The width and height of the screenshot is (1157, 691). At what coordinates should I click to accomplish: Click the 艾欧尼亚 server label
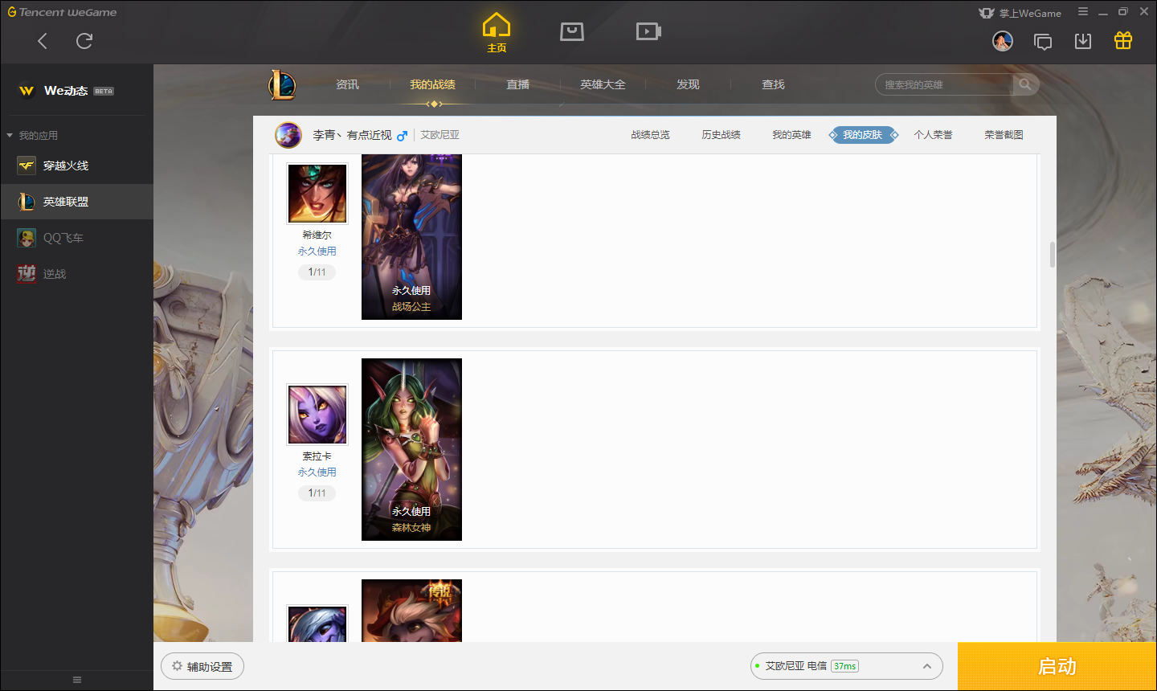(x=440, y=135)
